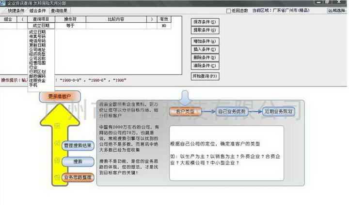
Task: Click 增加条件(A) button
Action: tap(205, 41)
